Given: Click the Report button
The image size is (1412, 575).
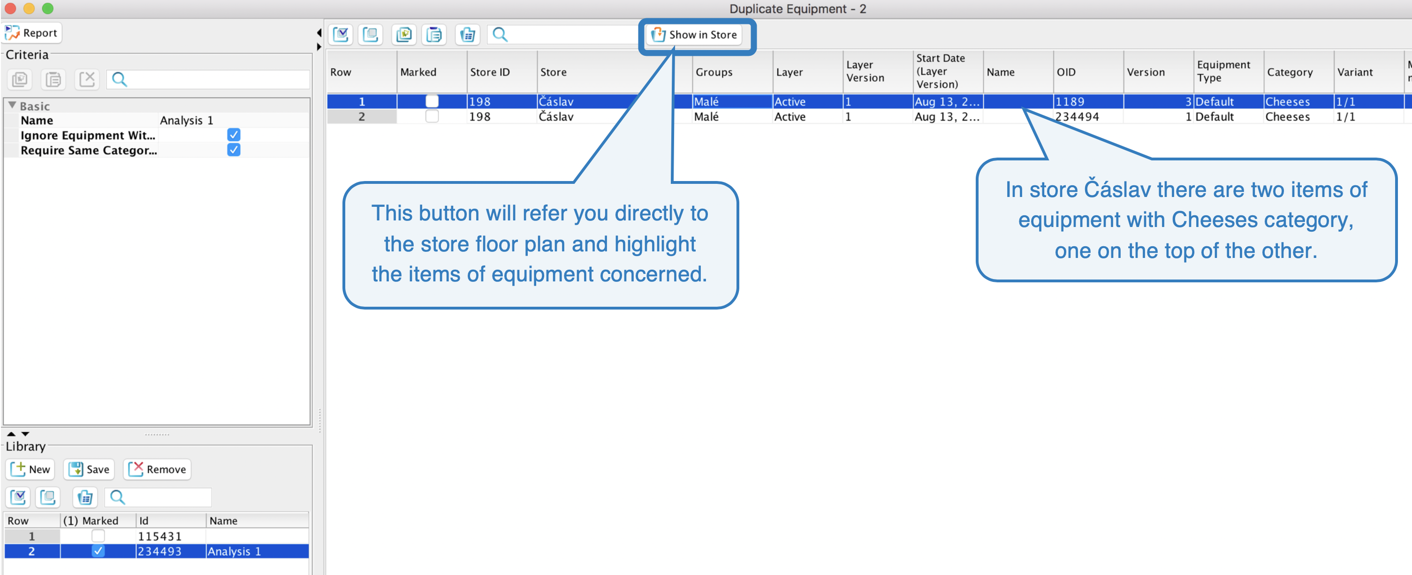Looking at the screenshot, I should point(32,33).
